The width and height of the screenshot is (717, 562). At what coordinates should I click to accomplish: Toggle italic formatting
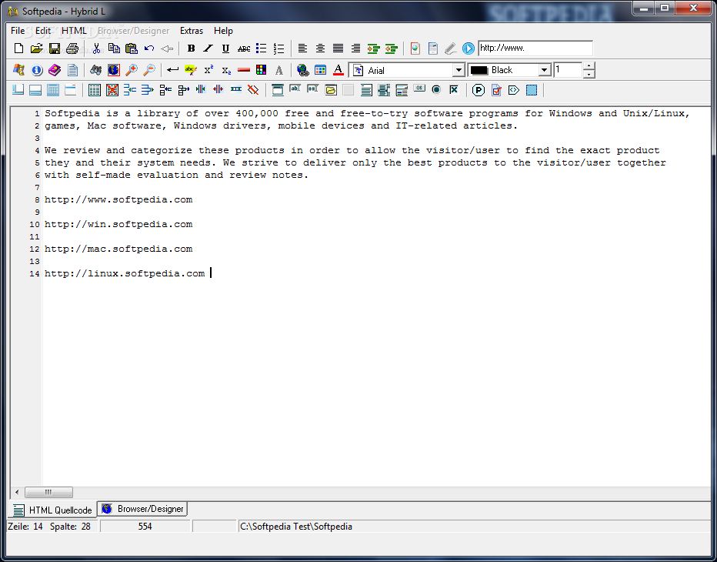pos(208,48)
